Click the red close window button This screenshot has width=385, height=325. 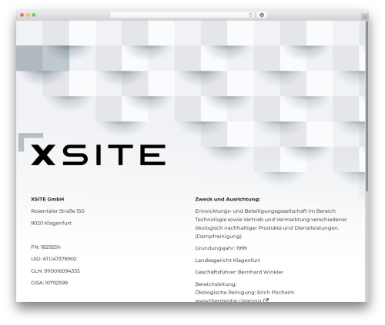click(x=22, y=15)
